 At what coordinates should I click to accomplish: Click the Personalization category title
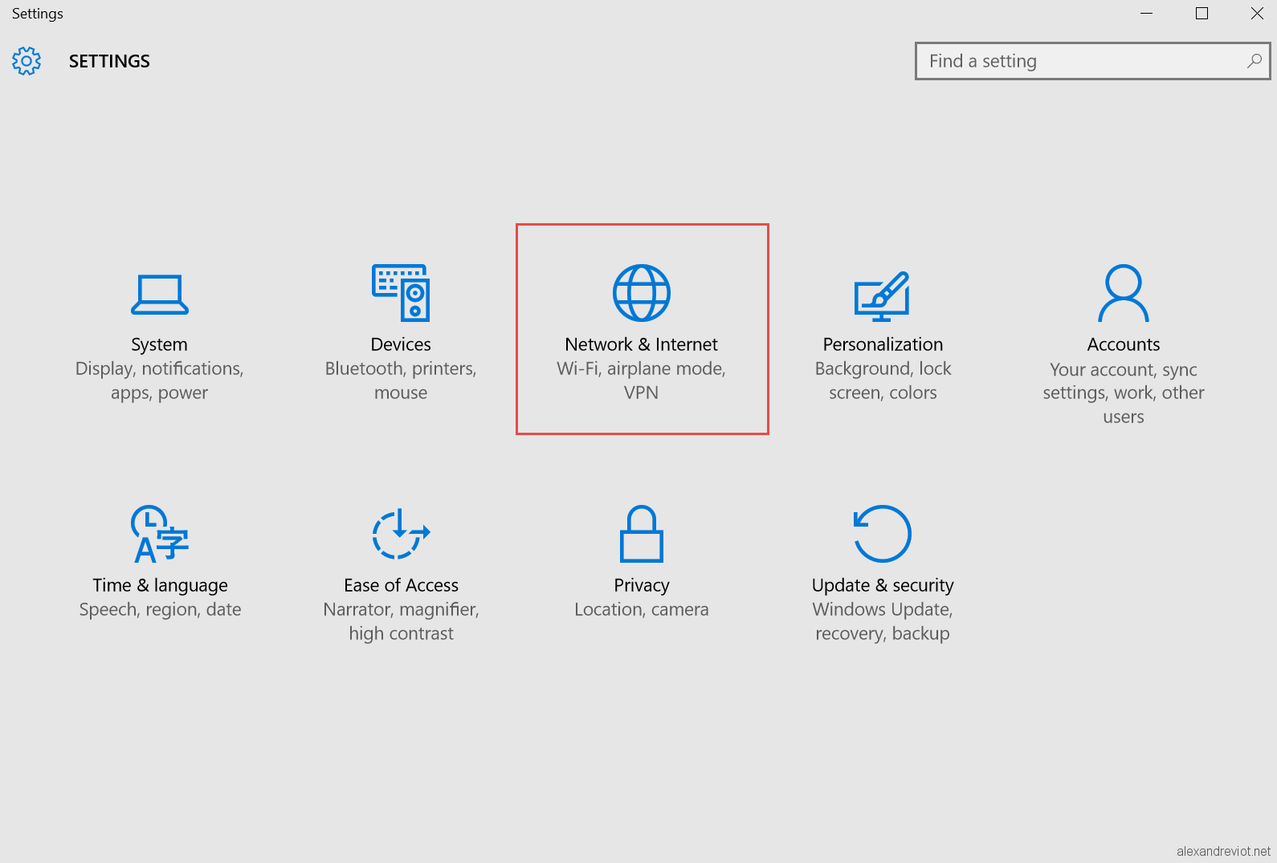(x=883, y=344)
